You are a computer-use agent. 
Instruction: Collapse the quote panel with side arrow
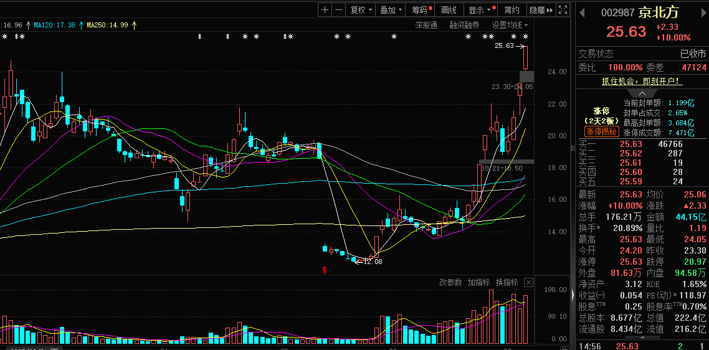(574, 295)
